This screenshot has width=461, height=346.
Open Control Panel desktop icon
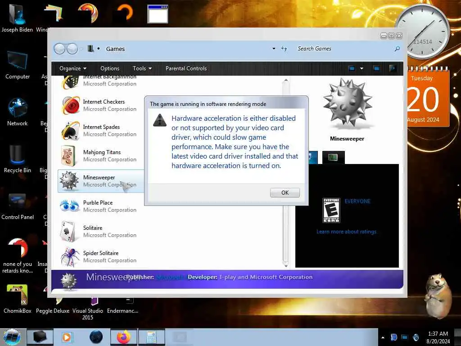(18, 206)
